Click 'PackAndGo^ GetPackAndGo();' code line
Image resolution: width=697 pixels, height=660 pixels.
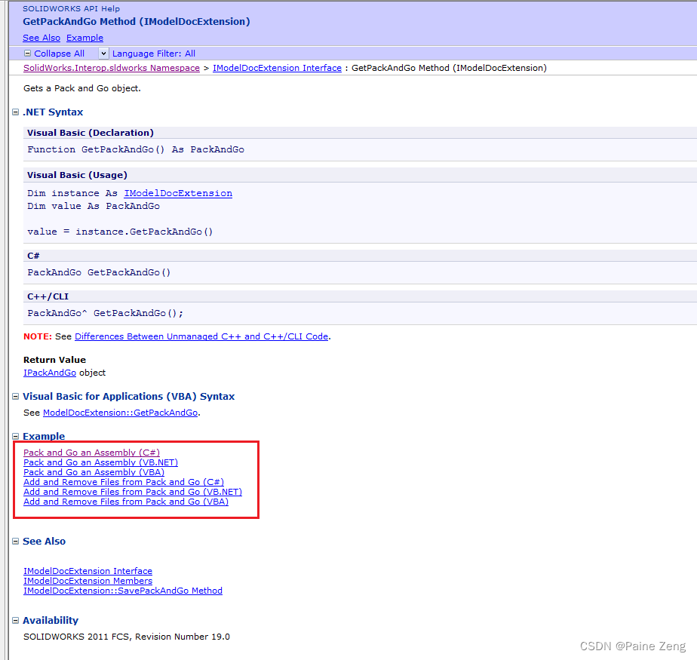[105, 313]
